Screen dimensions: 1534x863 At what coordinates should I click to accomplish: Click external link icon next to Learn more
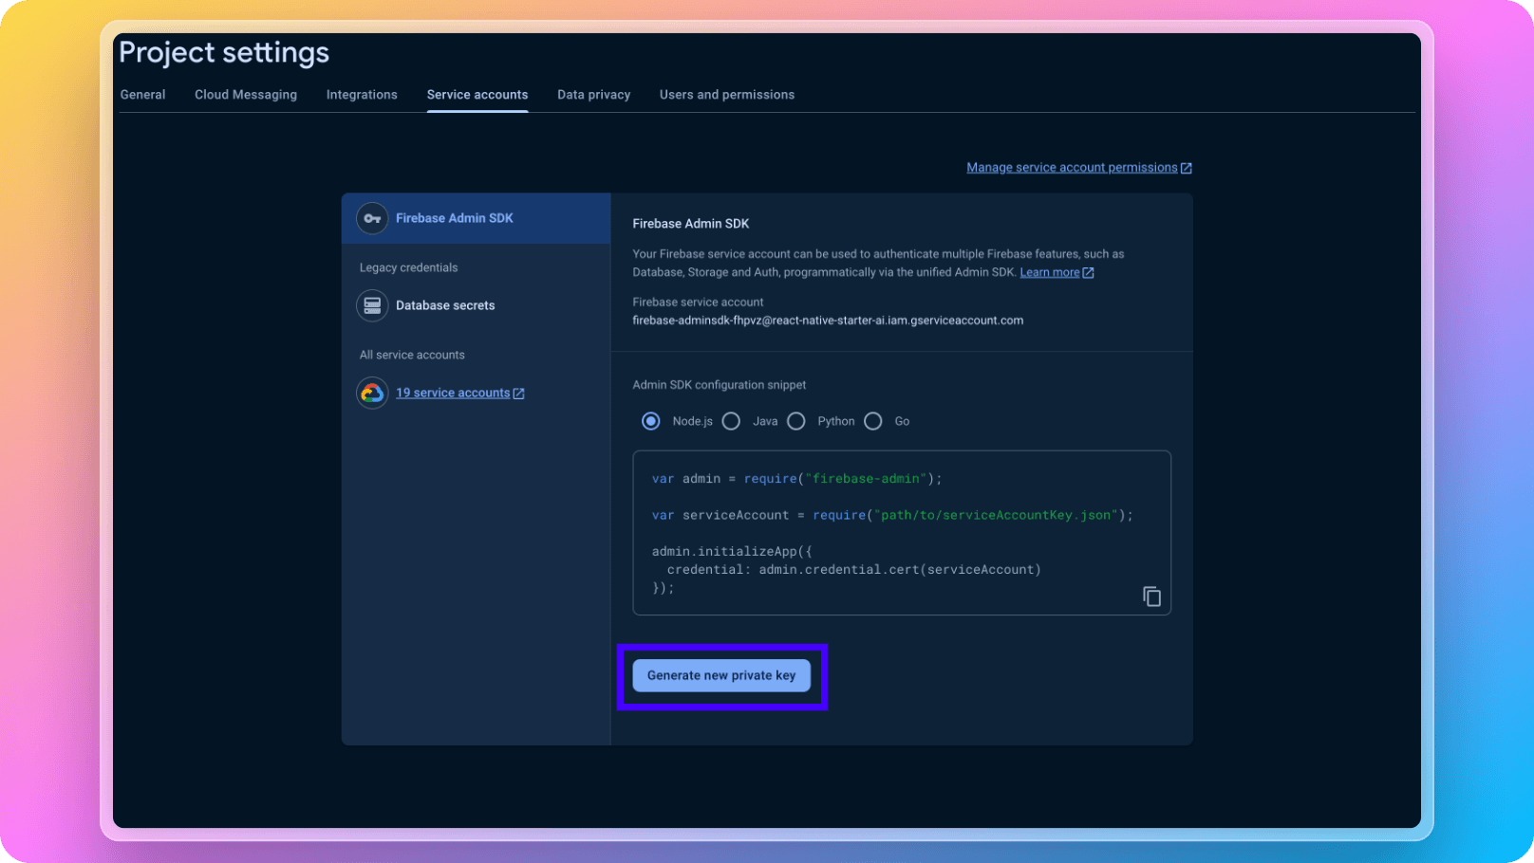click(1088, 273)
